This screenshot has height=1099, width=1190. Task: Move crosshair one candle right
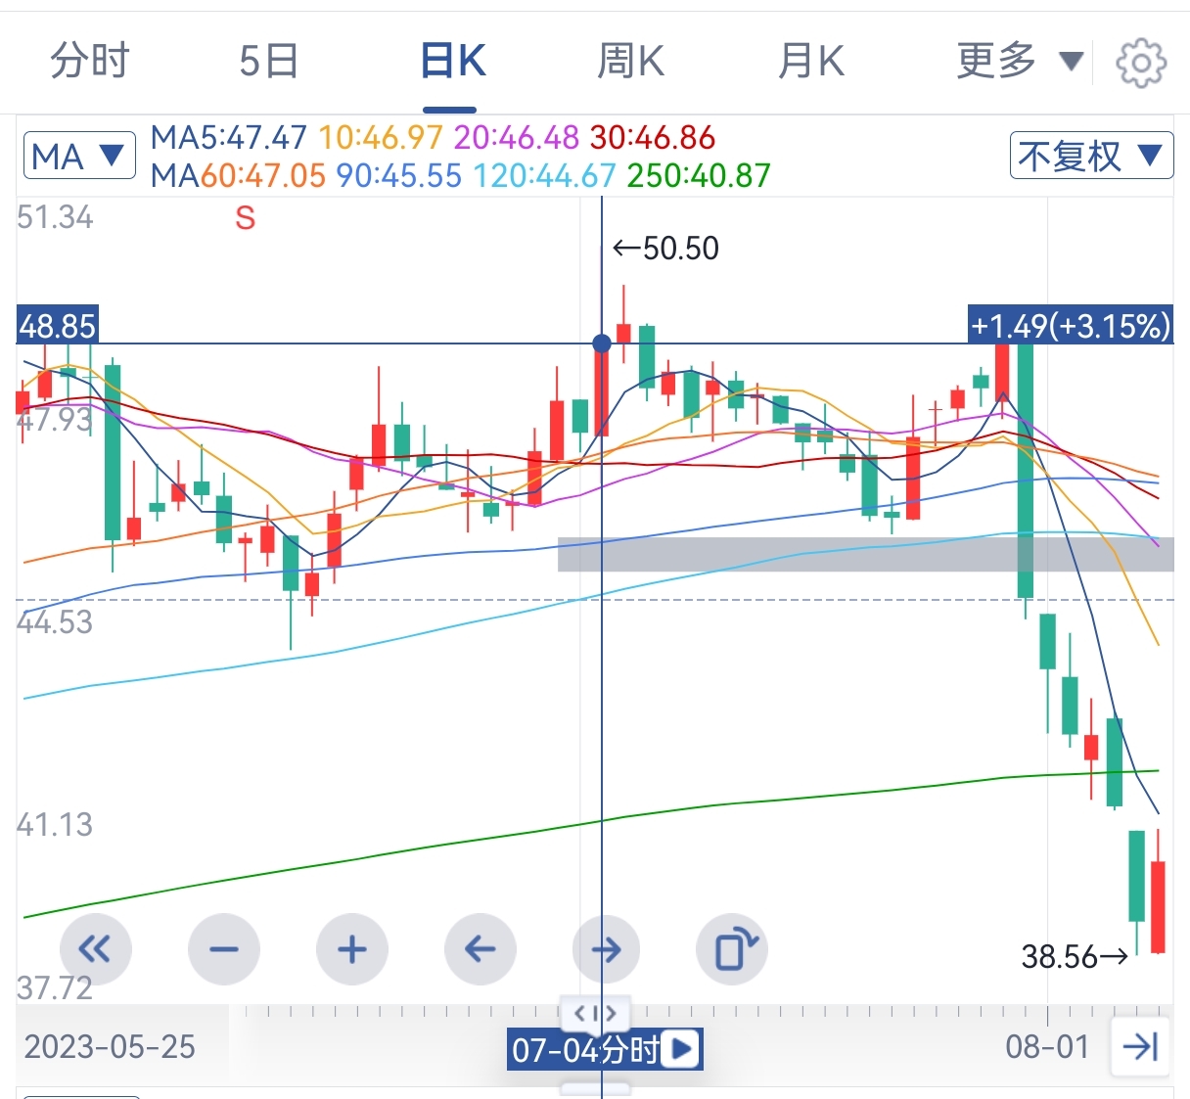[x=607, y=948]
